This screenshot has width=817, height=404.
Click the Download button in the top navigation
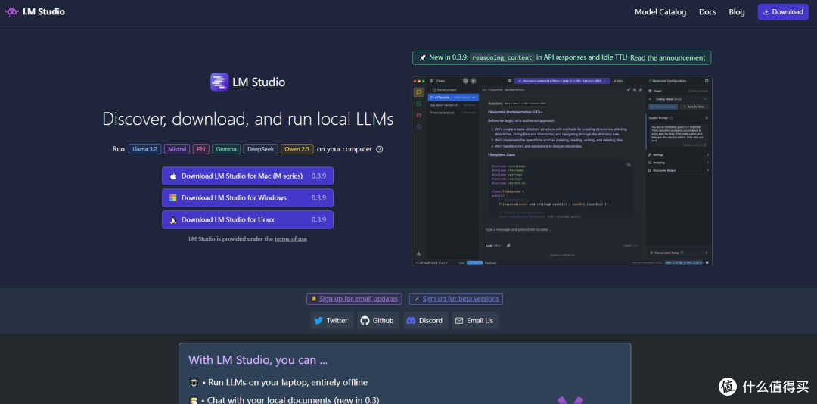783,12
